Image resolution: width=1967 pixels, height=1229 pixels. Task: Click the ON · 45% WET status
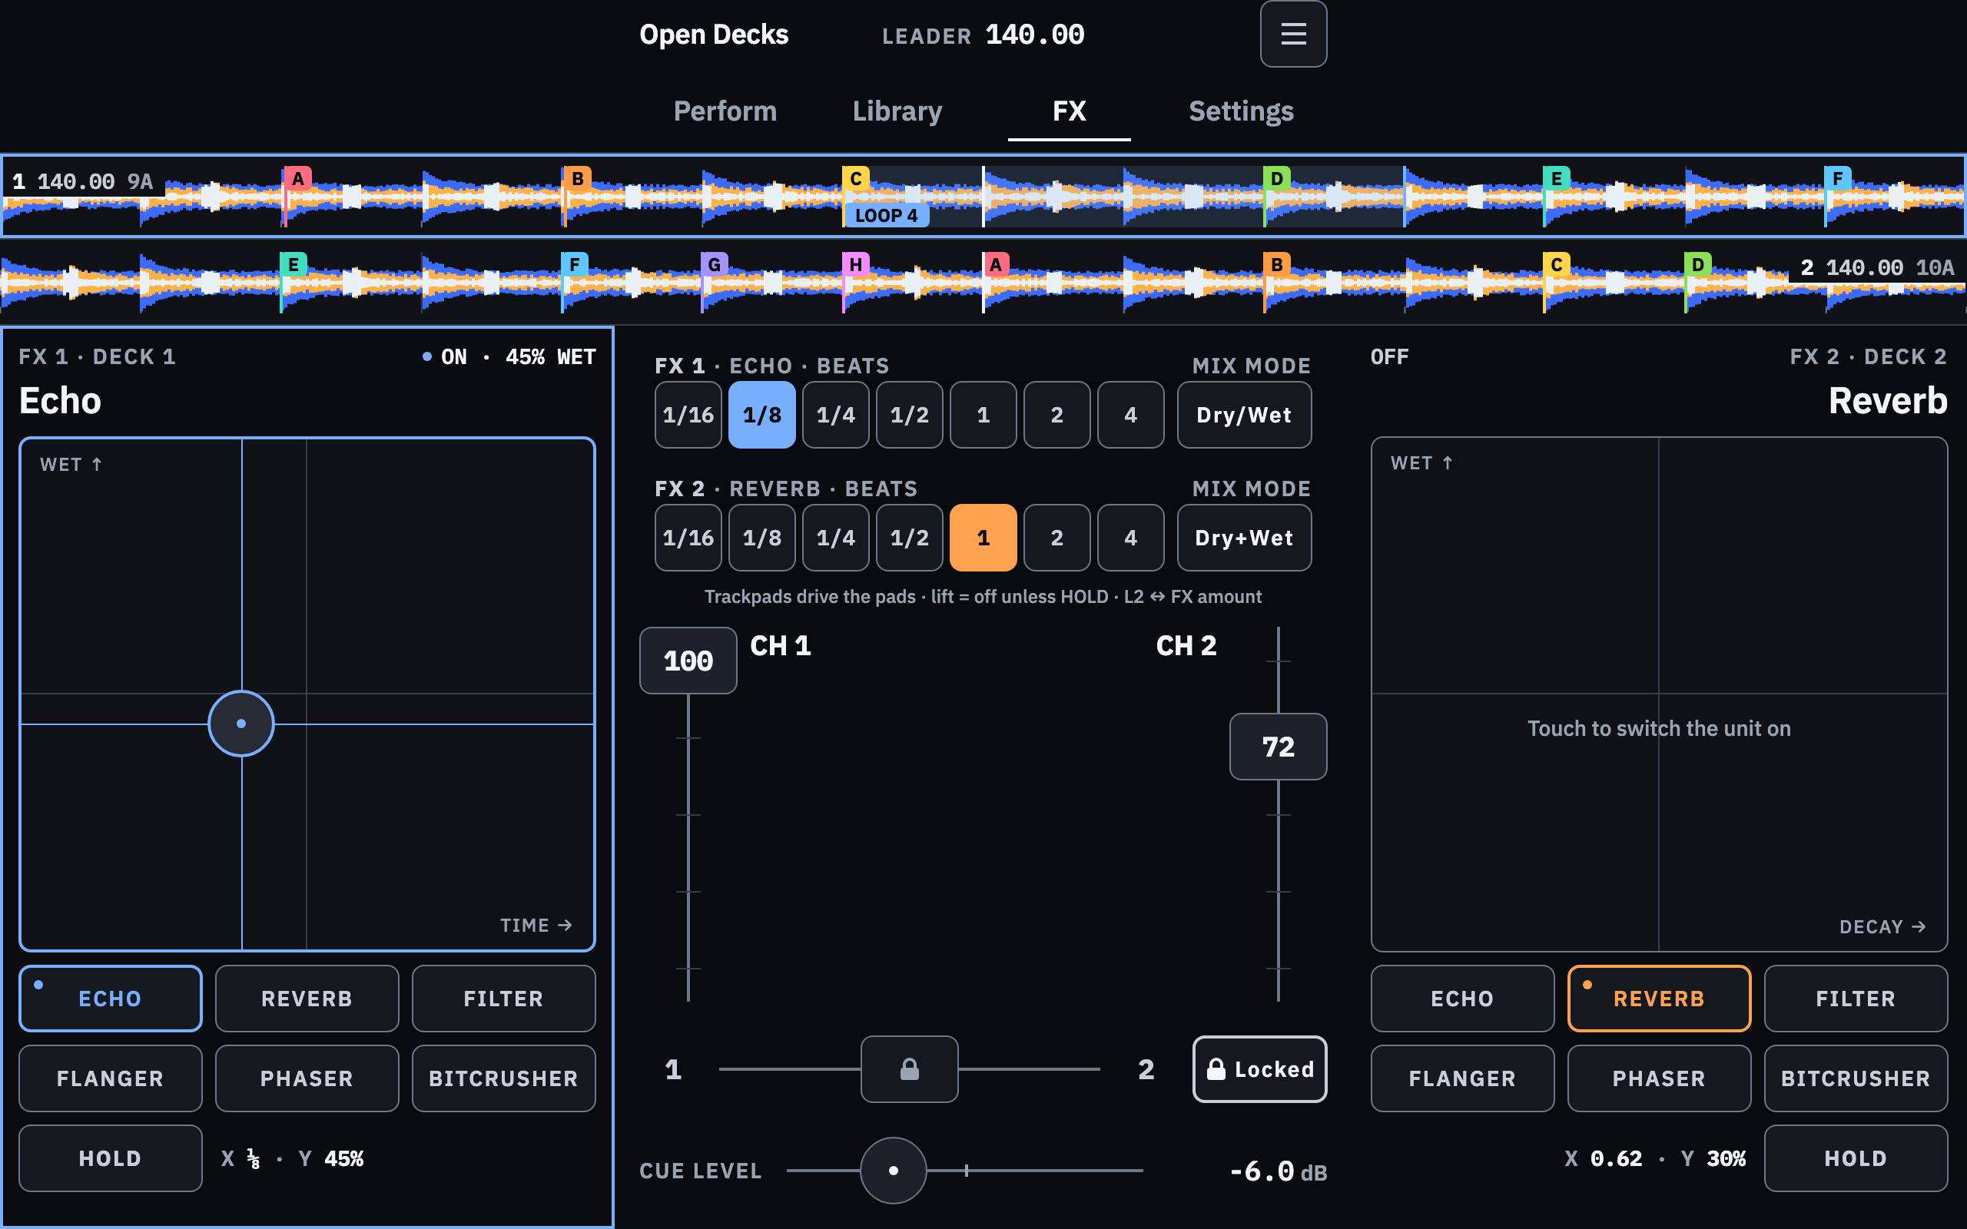pos(509,357)
